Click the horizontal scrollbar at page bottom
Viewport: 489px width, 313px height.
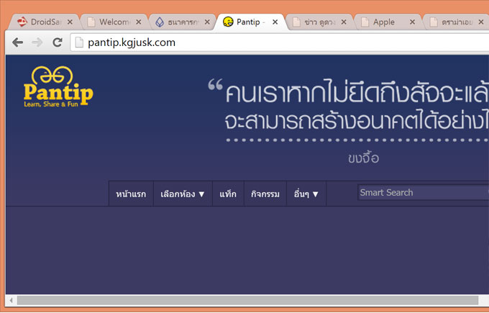244,300
